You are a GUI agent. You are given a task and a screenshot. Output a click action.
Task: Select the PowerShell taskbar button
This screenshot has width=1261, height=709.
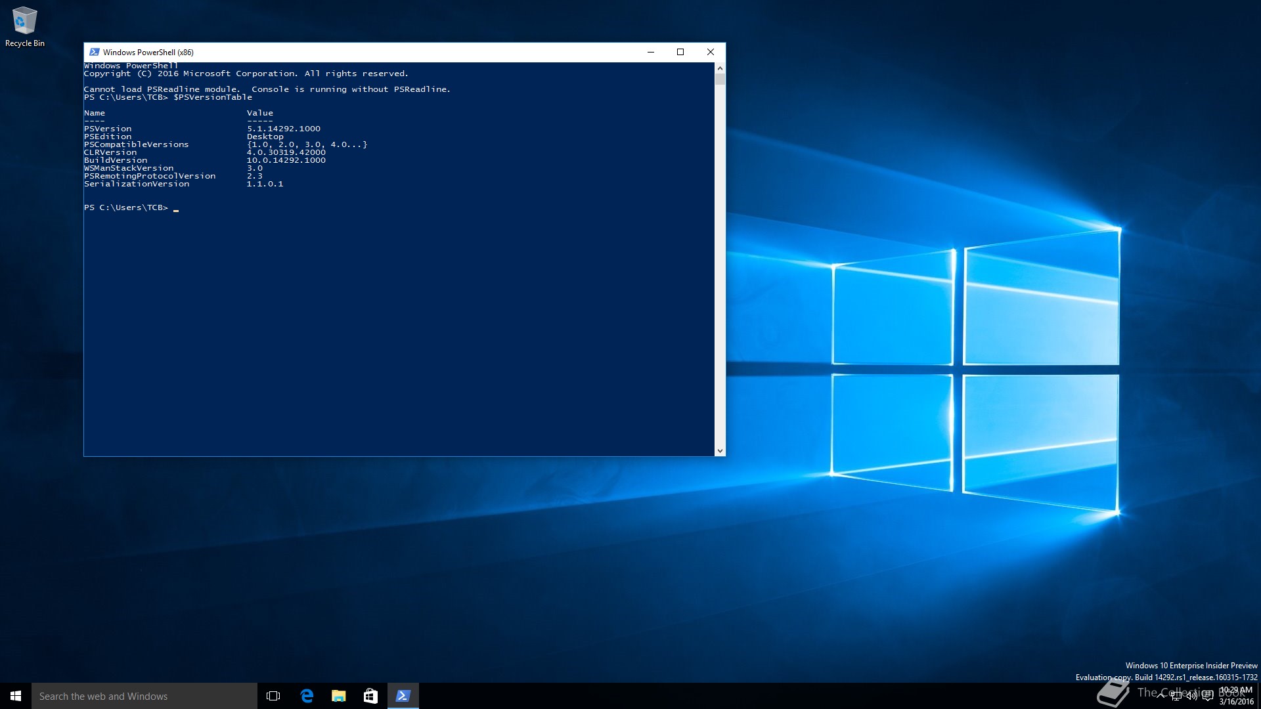[x=403, y=696]
